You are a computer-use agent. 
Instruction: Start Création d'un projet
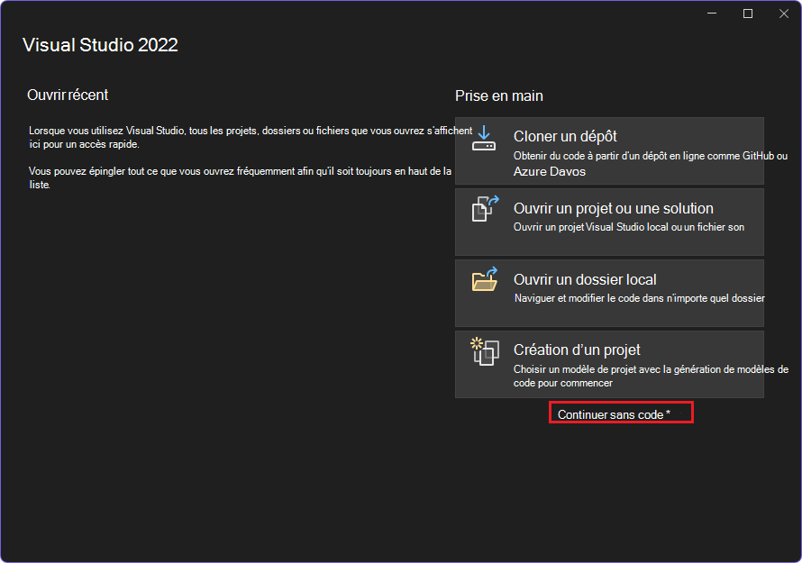609,364
